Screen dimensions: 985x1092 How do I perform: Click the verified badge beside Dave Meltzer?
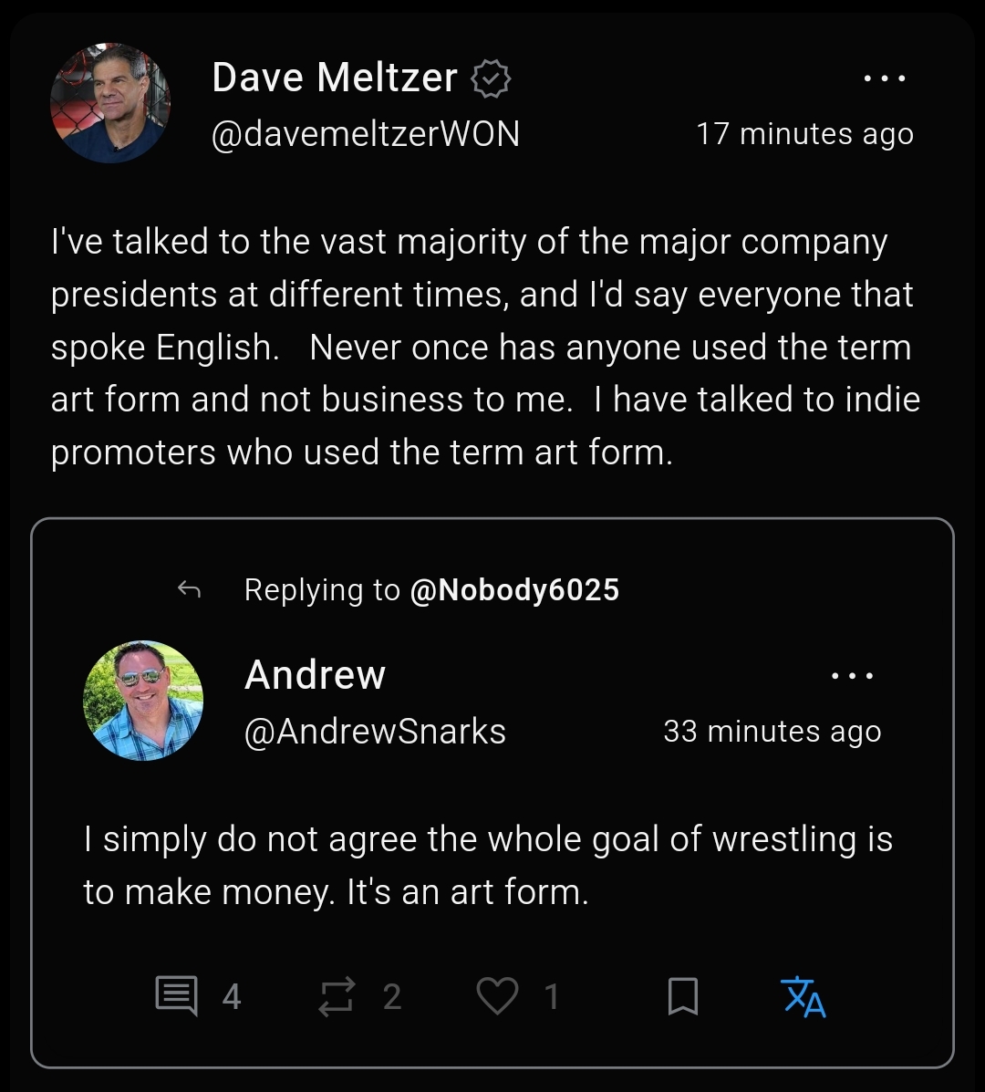(x=491, y=80)
